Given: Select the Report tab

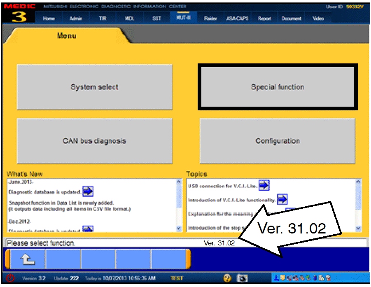Looking at the screenshot, I should 264,19.
